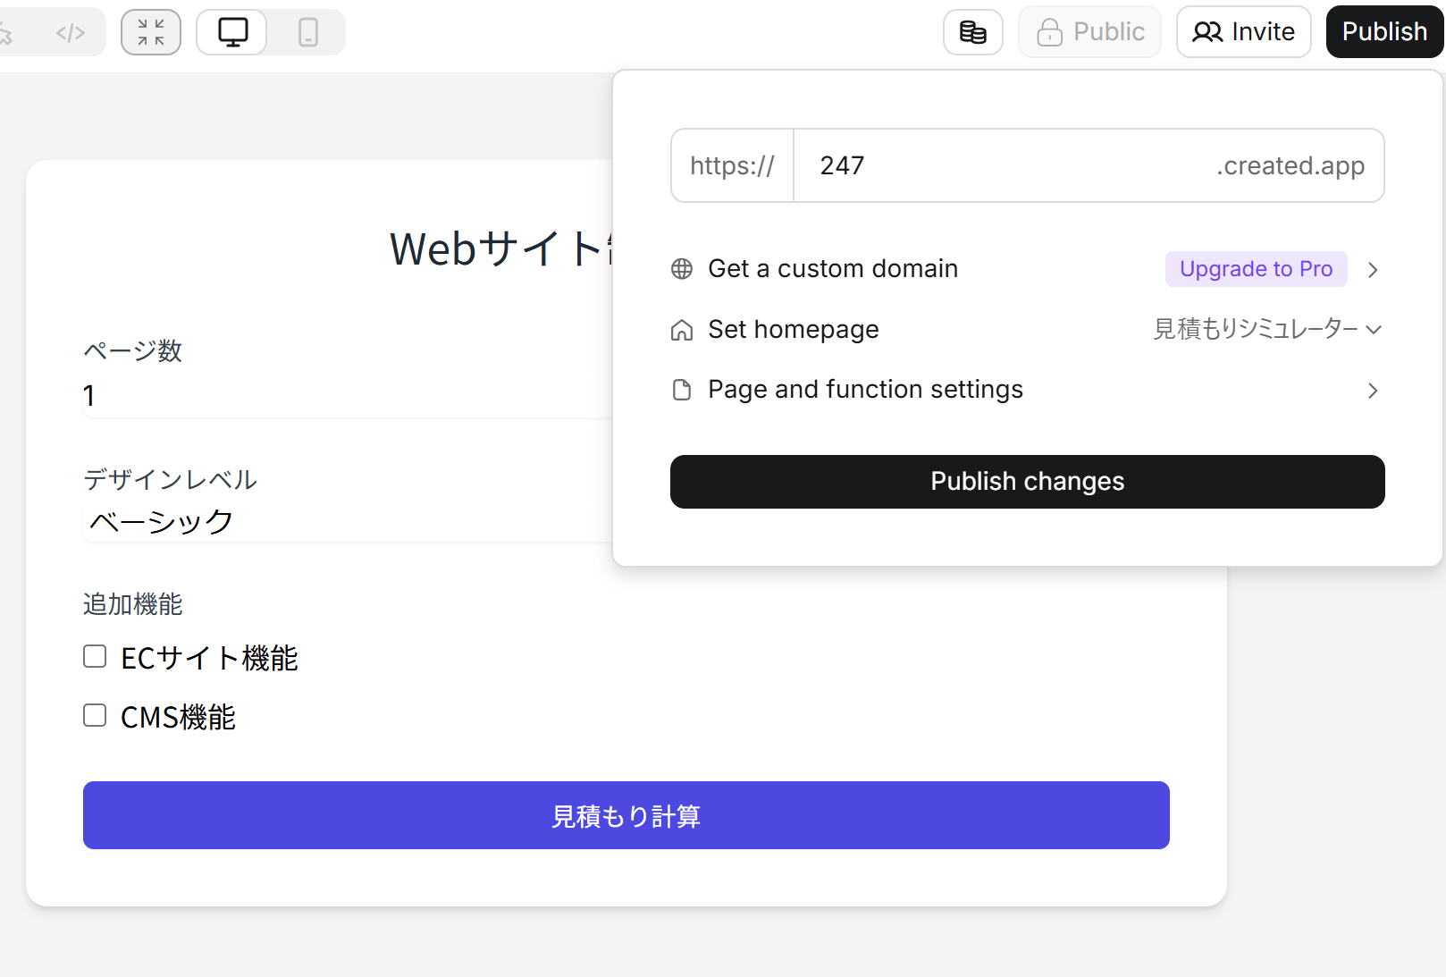Click the globe icon beside custom domain
1446x977 pixels.
point(682,268)
